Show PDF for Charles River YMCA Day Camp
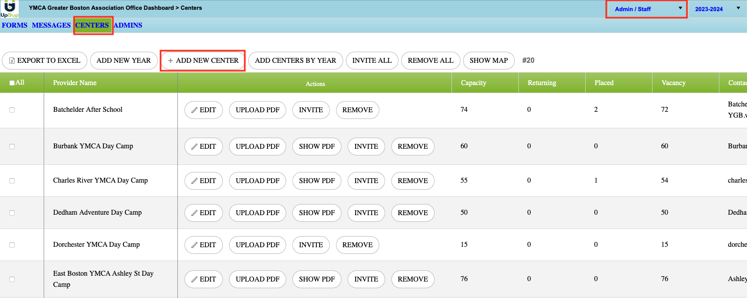The image size is (747, 298). click(x=317, y=181)
